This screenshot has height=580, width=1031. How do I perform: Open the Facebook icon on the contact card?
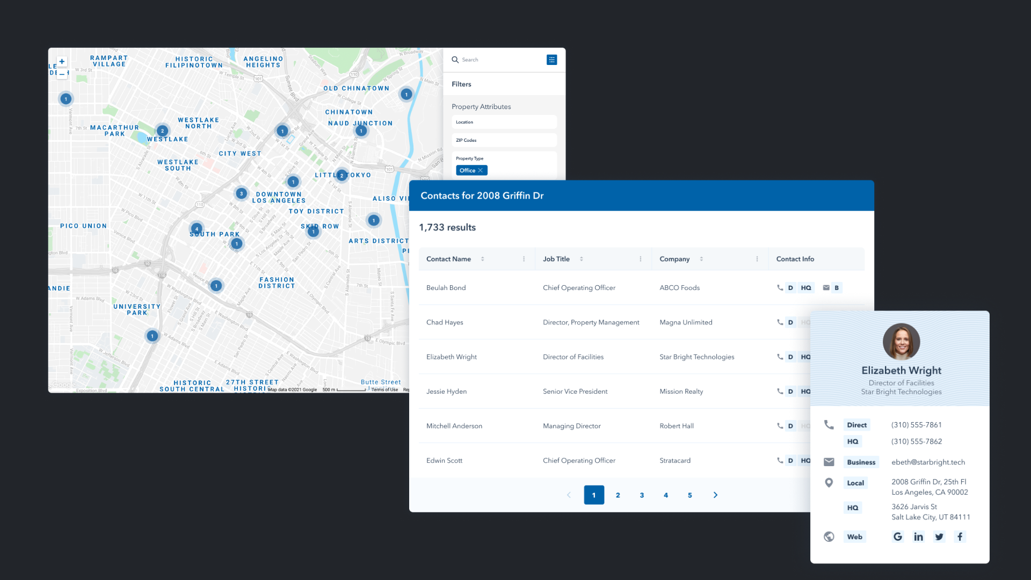pyautogui.click(x=960, y=536)
